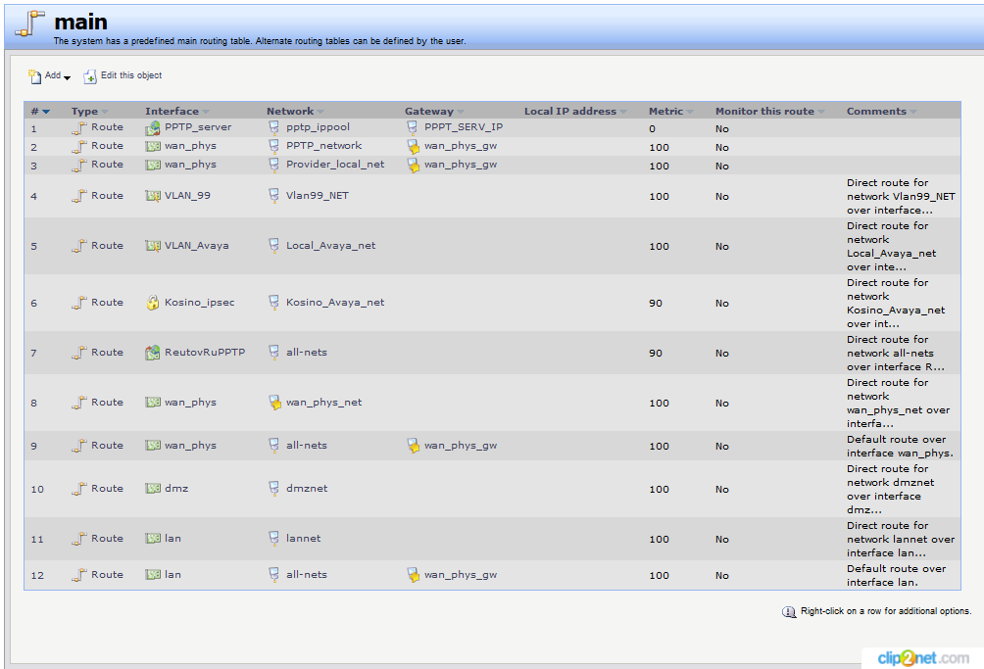
Task: Click dmznet network icon
Action: pos(273,489)
